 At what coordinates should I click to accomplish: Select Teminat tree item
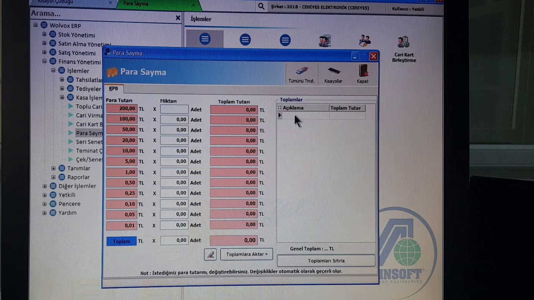click(x=89, y=151)
